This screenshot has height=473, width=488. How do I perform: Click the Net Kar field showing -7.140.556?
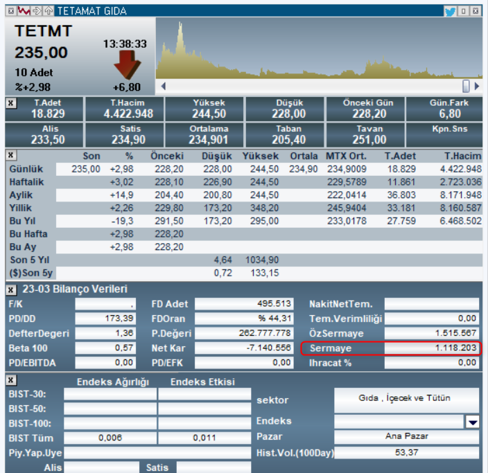[244, 348]
